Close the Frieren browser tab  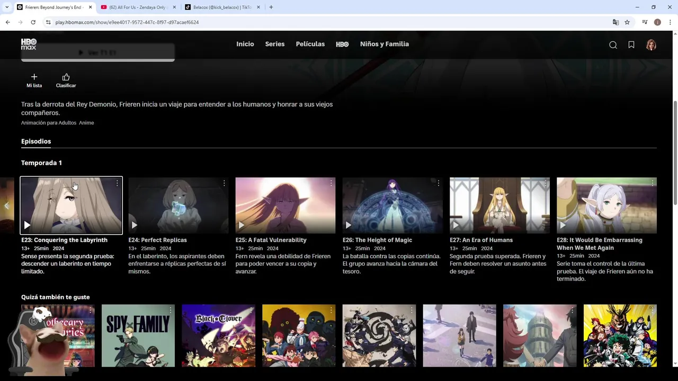(90, 7)
